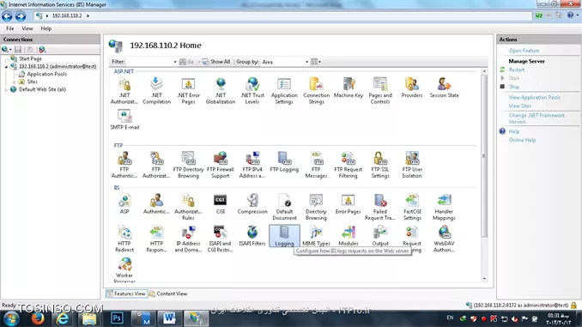Open the View menu

27,28
